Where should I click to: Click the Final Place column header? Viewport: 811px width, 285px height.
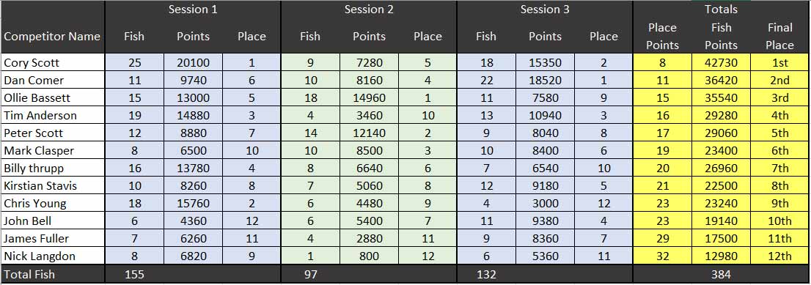(x=779, y=36)
